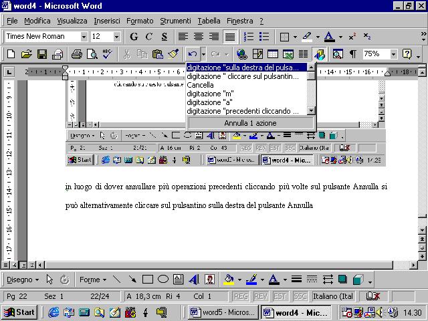The image size is (428, 321).
Task: Toggle numbered list formatting
Action: (248, 37)
